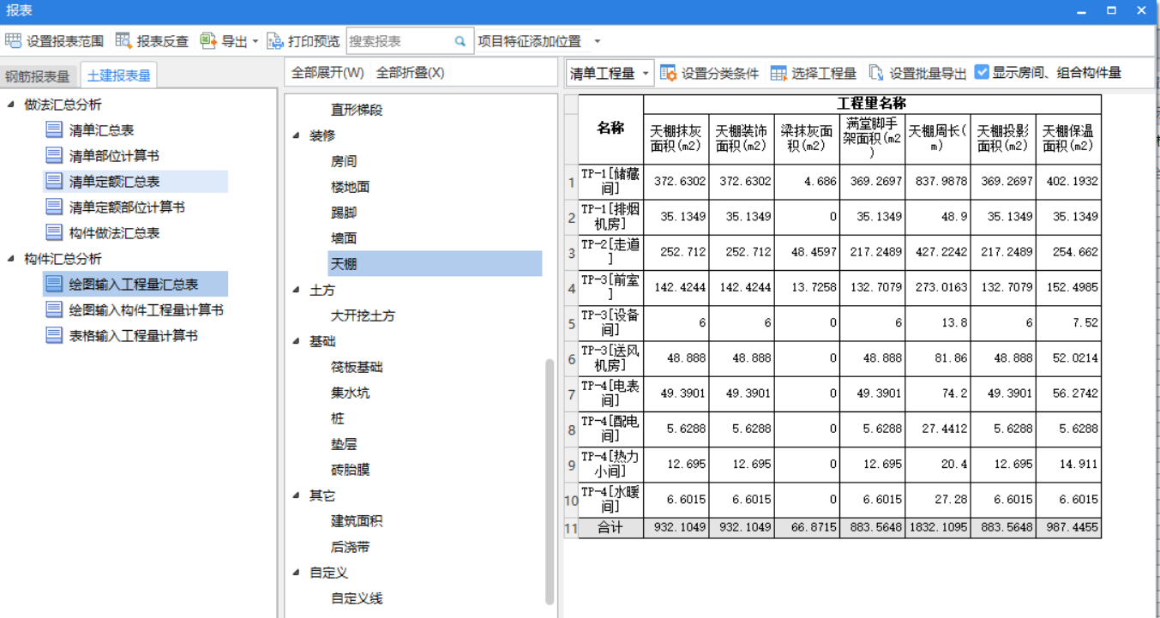Select 集水坑 item

(350, 393)
